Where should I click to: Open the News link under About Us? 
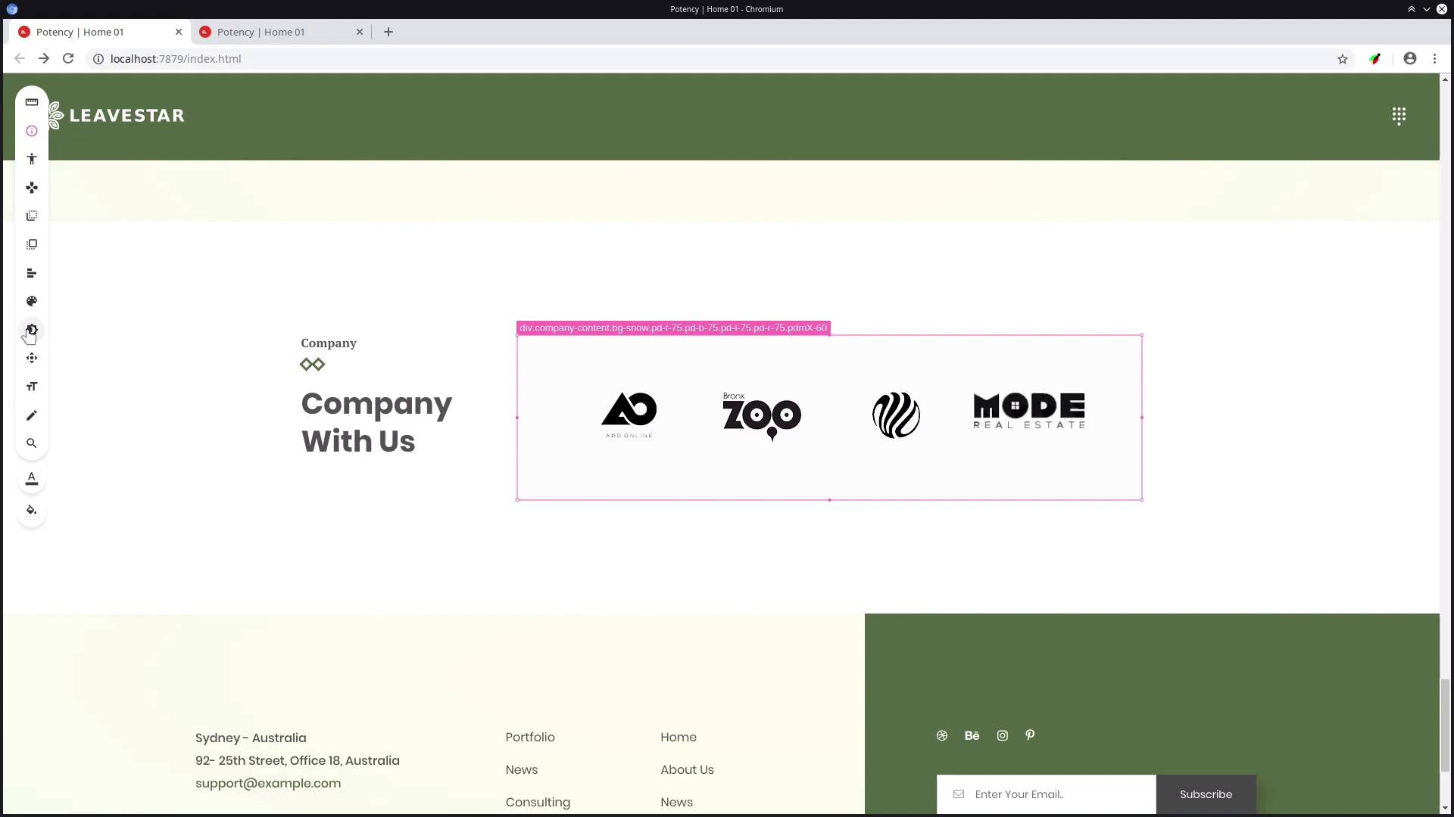676,802
